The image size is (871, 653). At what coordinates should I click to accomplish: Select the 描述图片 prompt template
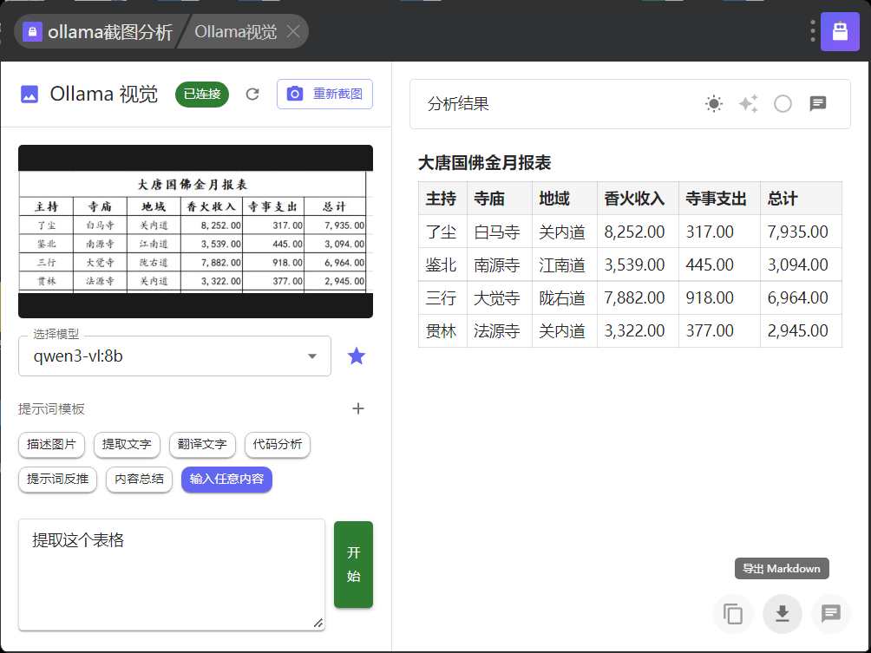pyautogui.click(x=51, y=445)
